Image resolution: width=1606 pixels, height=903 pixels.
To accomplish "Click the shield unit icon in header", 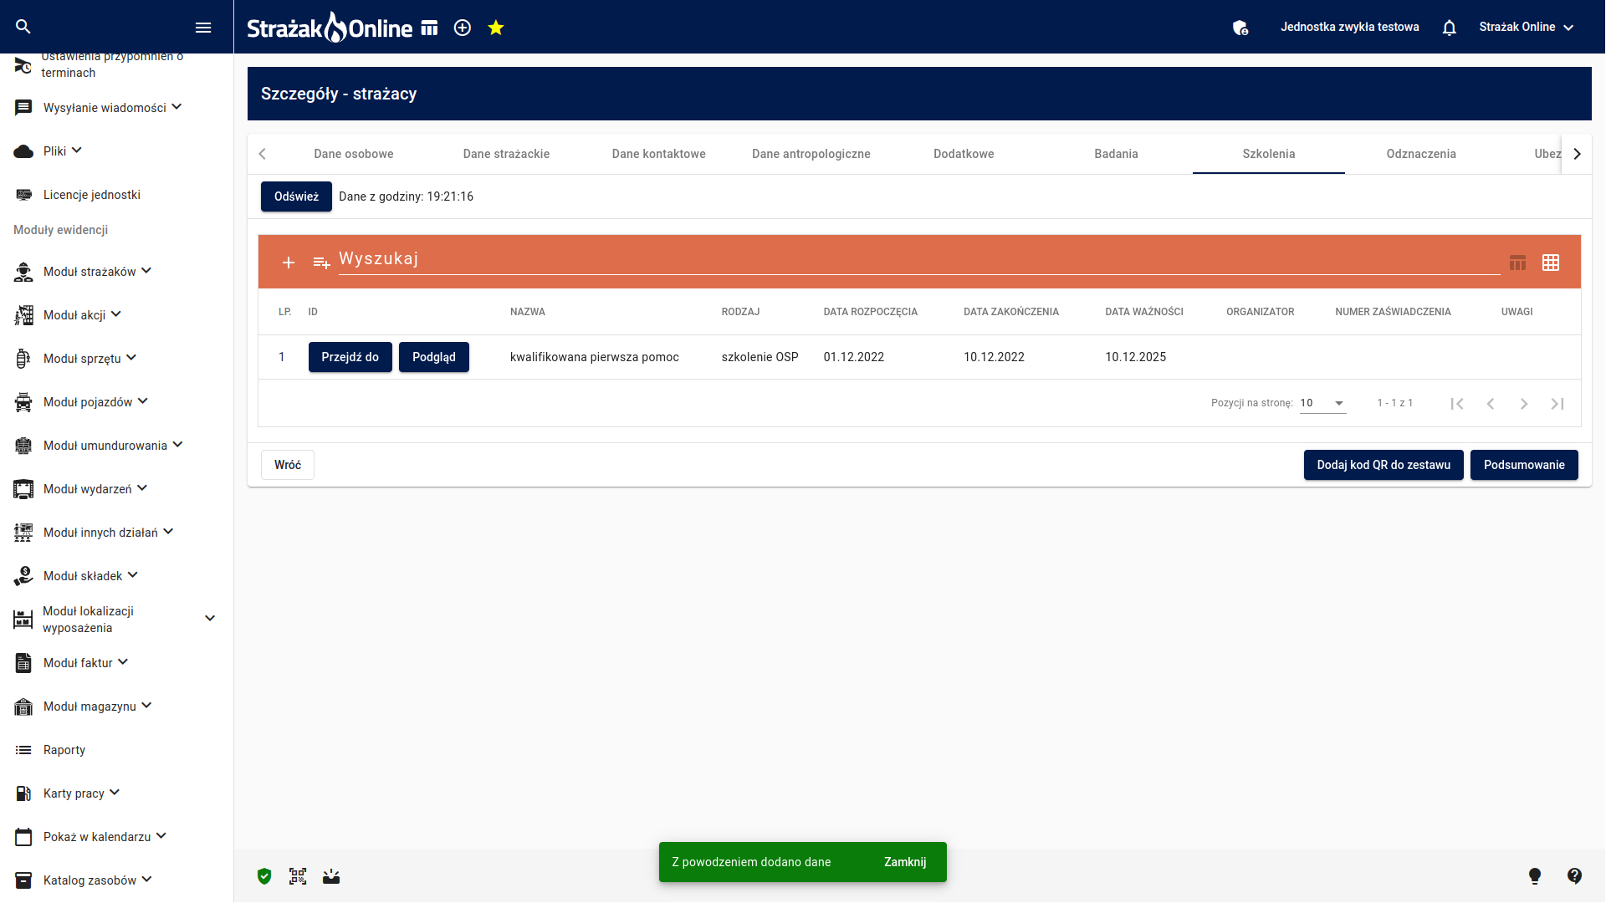I will coord(1240,28).
